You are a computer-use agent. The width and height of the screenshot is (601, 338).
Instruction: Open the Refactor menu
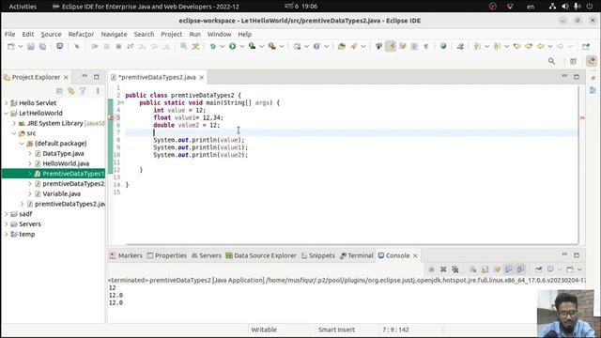click(81, 34)
